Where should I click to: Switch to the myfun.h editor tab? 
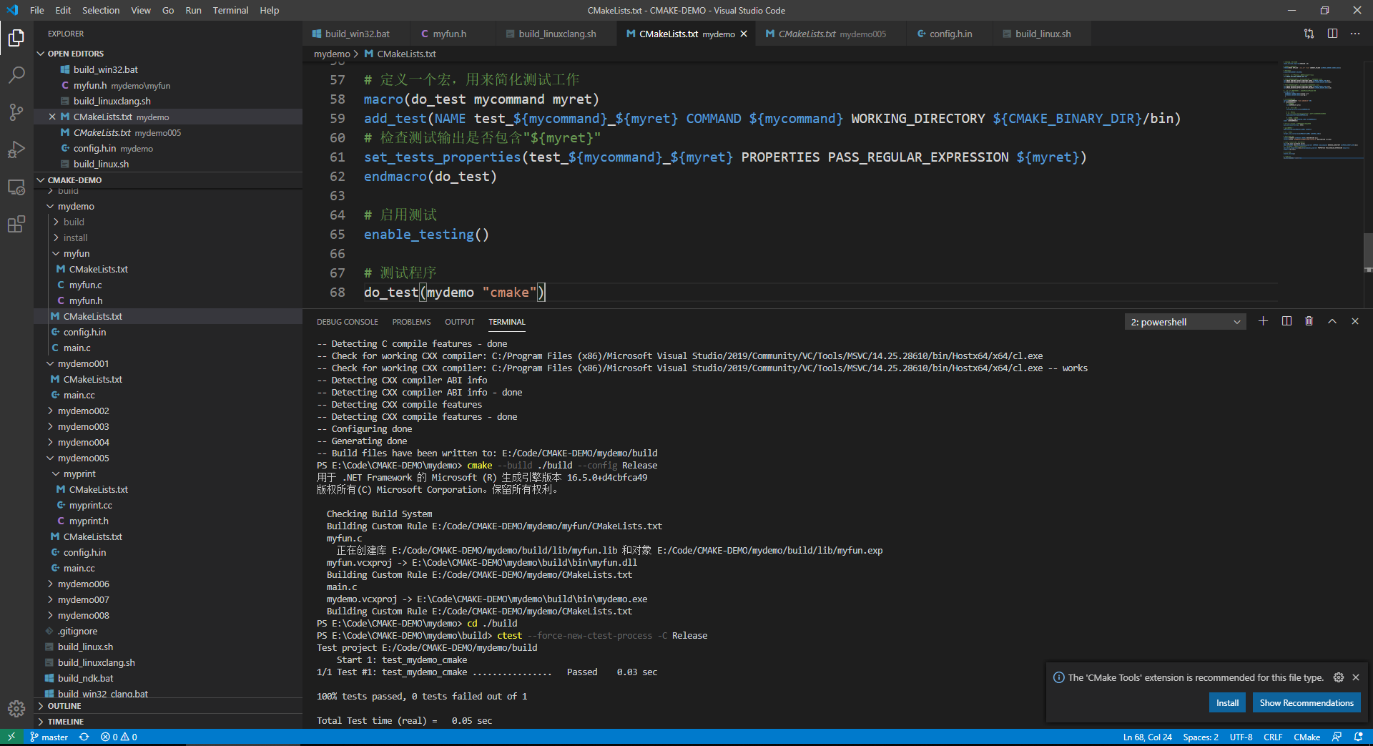(451, 33)
